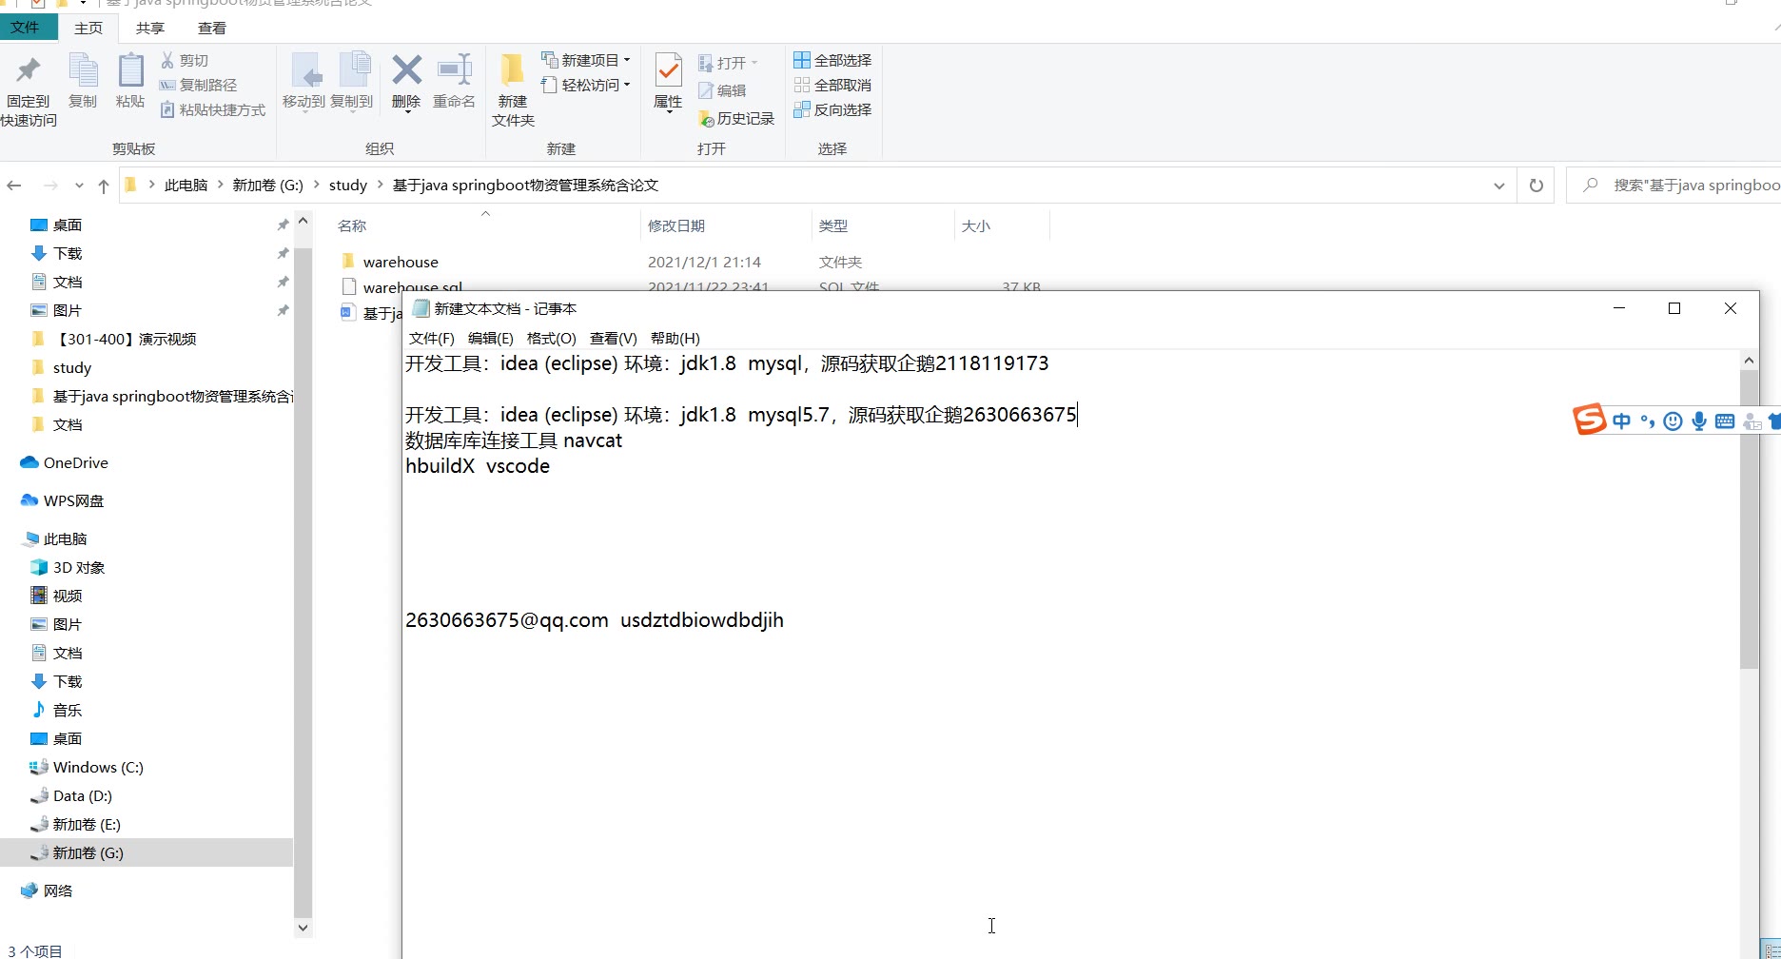
Task: Switch to the View (查看) tab
Action: [x=212, y=28]
